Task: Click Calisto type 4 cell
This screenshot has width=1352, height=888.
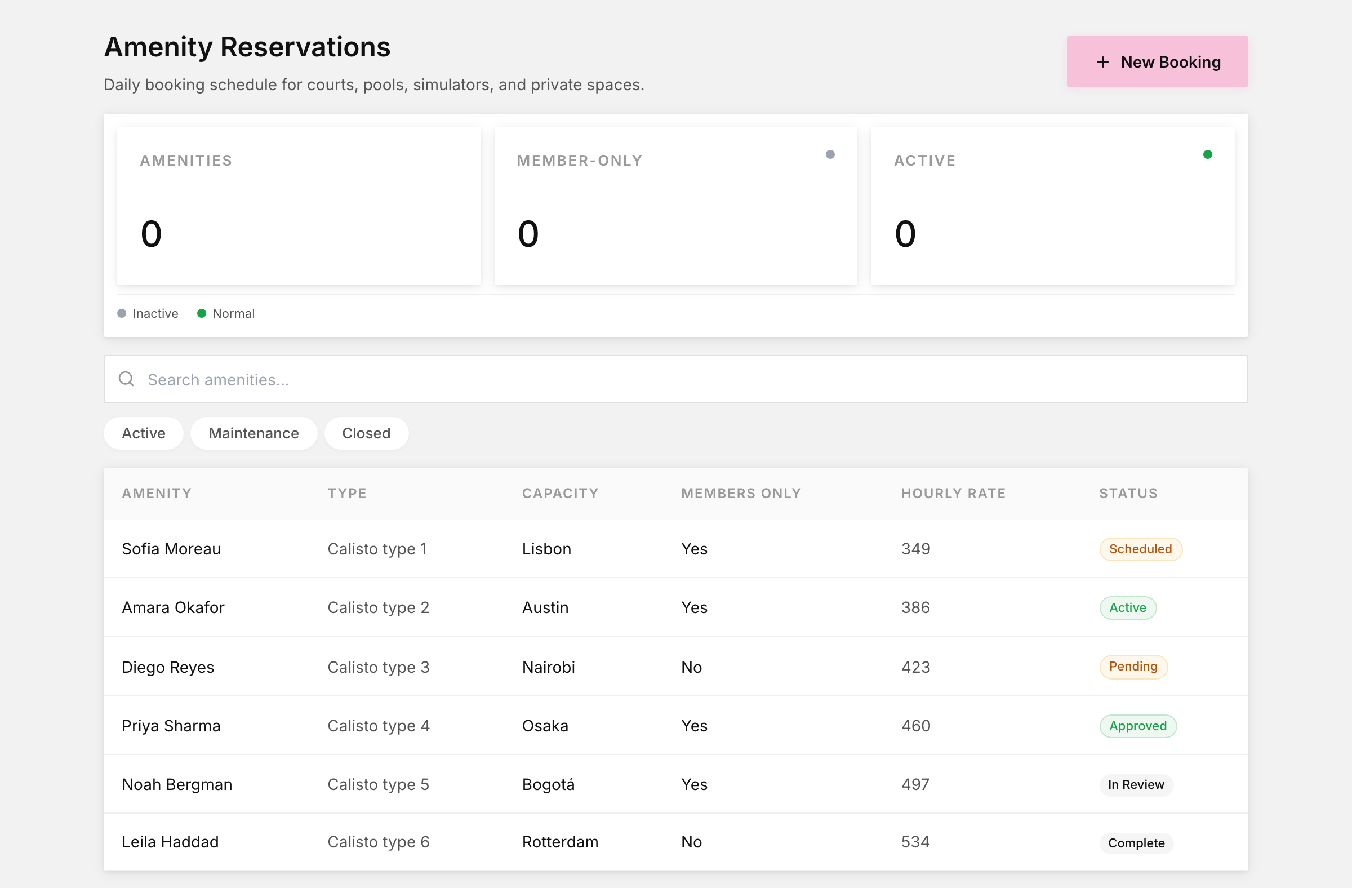Action: point(379,726)
